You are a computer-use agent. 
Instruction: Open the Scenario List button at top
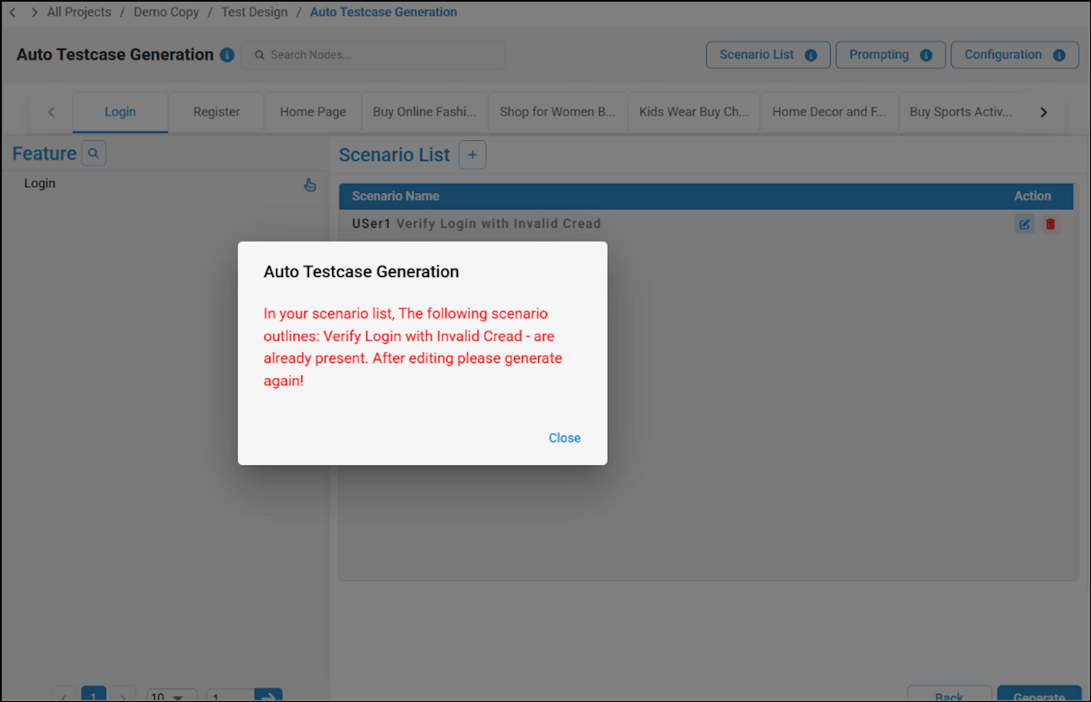pyautogui.click(x=768, y=55)
